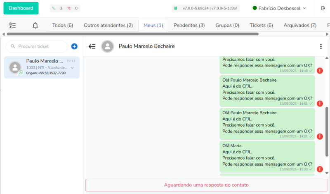Click the blue add ticket plus icon
This screenshot has height=194, width=330.
pyautogui.click(x=74, y=46)
